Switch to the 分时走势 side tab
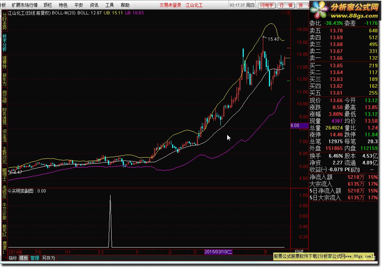The image size is (382, 268). coord(4,21)
